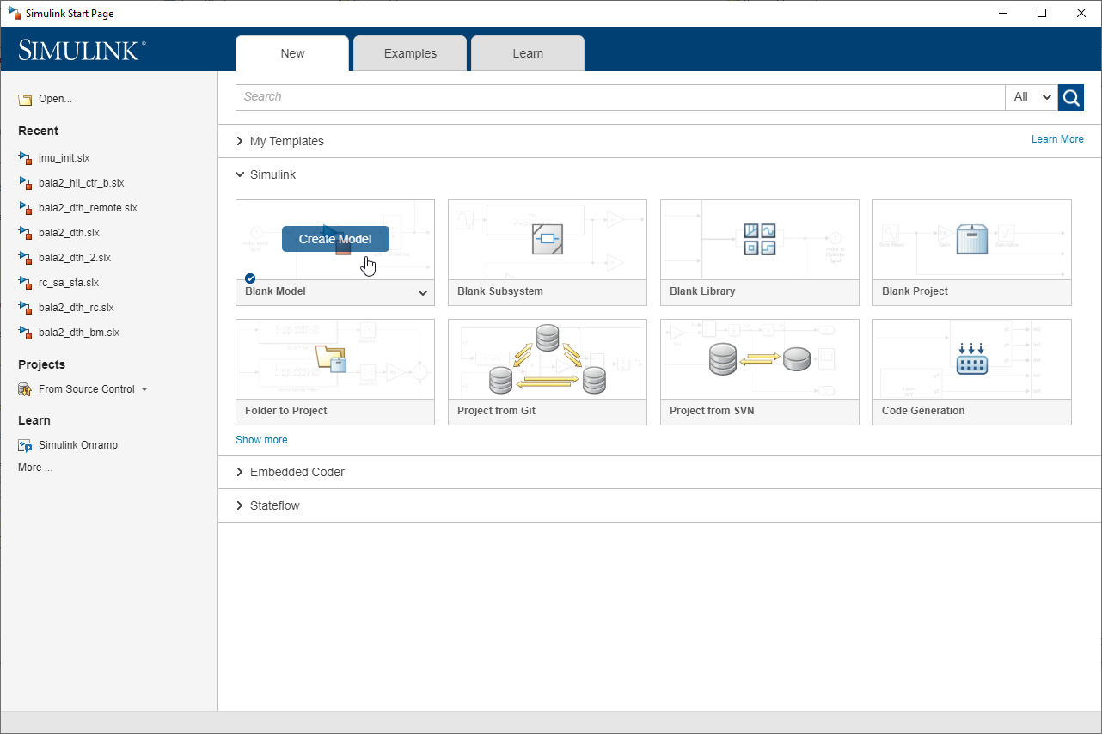Pick the Folder to Project icon
The width and height of the screenshot is (1102, 734).
[331, 358]
